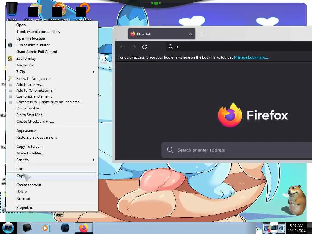Choose Compress to "ChomikBox.rar" and email
The width and height of the screenshot is (312, 234).
click(x=52, y=102)
